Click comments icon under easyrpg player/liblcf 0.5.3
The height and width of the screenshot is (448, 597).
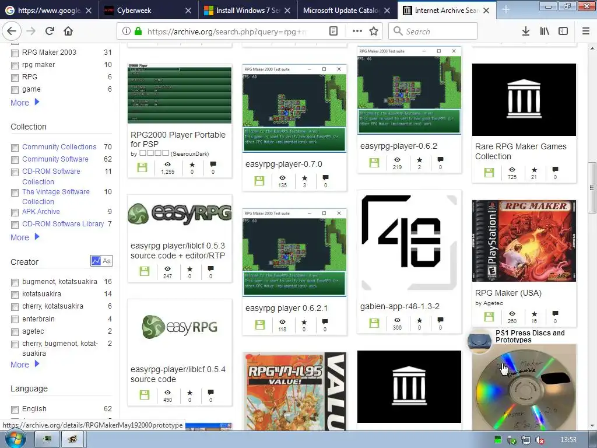210,268
